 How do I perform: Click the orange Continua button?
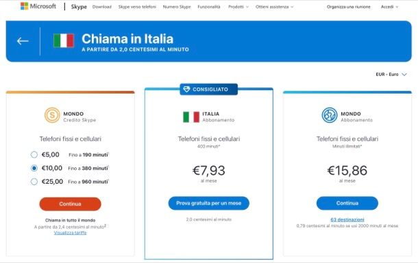click(x=70, y=204)
